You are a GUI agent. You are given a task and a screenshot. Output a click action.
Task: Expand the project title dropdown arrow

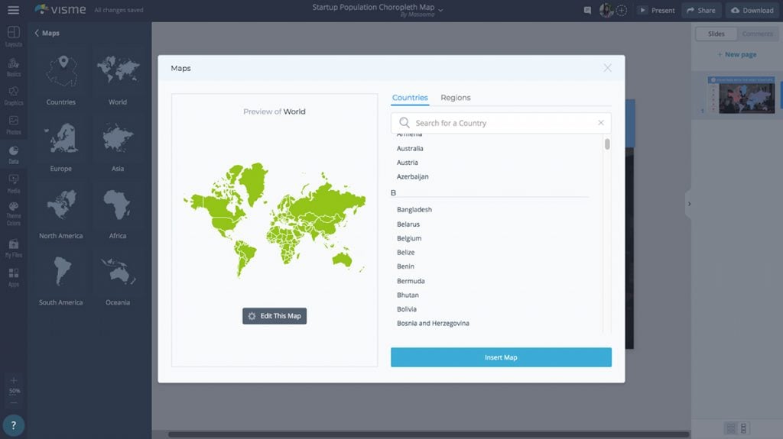pyautogui.click(x=440, y=10)
